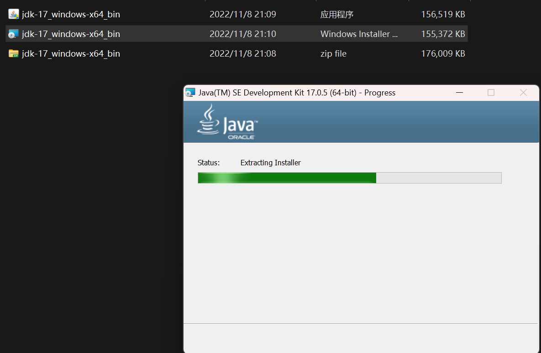Viewport: 541px width, 353px height.
Task: Click the Windows Installer type cell
Action: [x=359, y=34]
